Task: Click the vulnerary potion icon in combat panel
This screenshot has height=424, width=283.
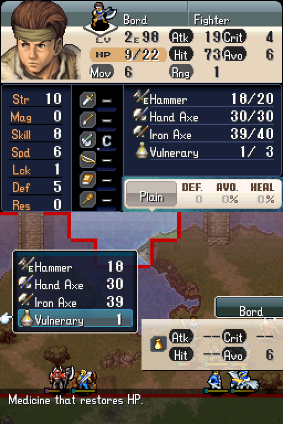Action: tap(159, 344)
